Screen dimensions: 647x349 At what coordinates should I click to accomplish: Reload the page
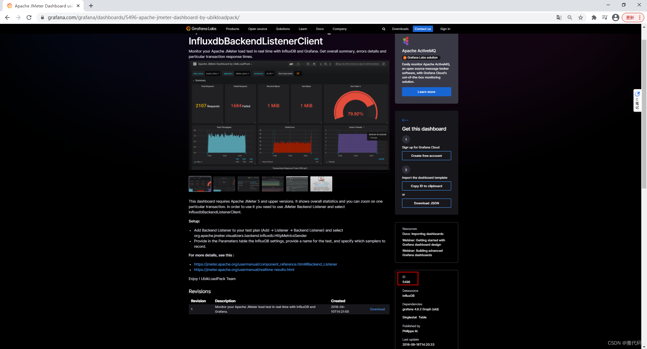click(29, 18)
